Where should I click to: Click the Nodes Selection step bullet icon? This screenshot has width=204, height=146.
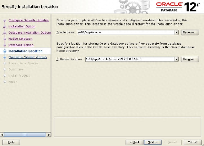point(5,39)
